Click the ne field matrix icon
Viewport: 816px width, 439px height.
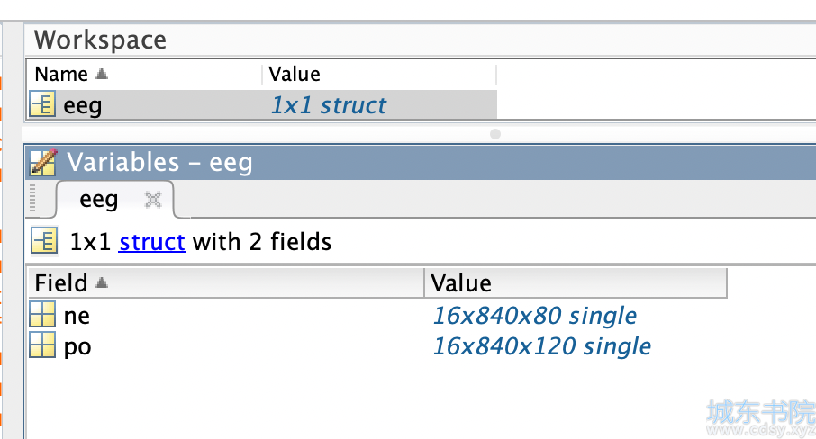[x=42, y=314]
